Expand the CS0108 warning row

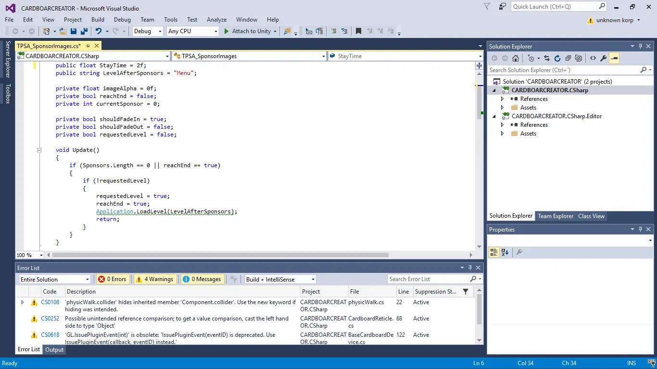pyautogui.click(x=22, y=302)
